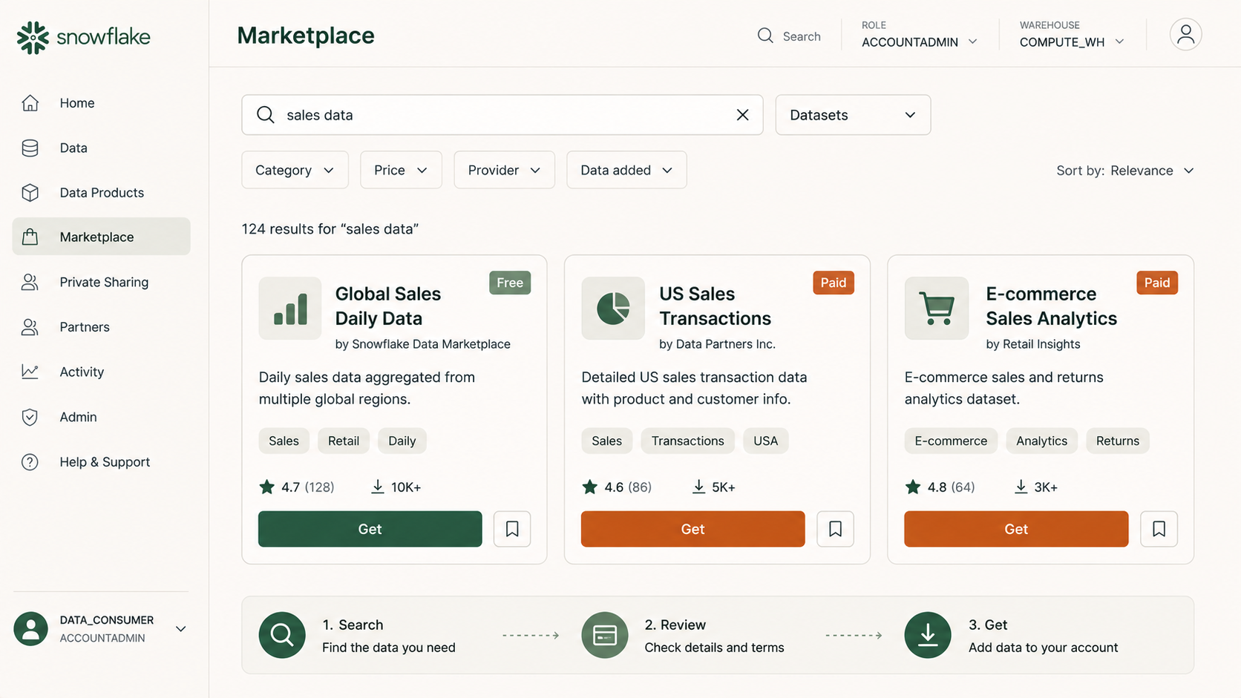
Task: Clear the sales data search with X
Action: pyautogui.click(x=742, y=115)
